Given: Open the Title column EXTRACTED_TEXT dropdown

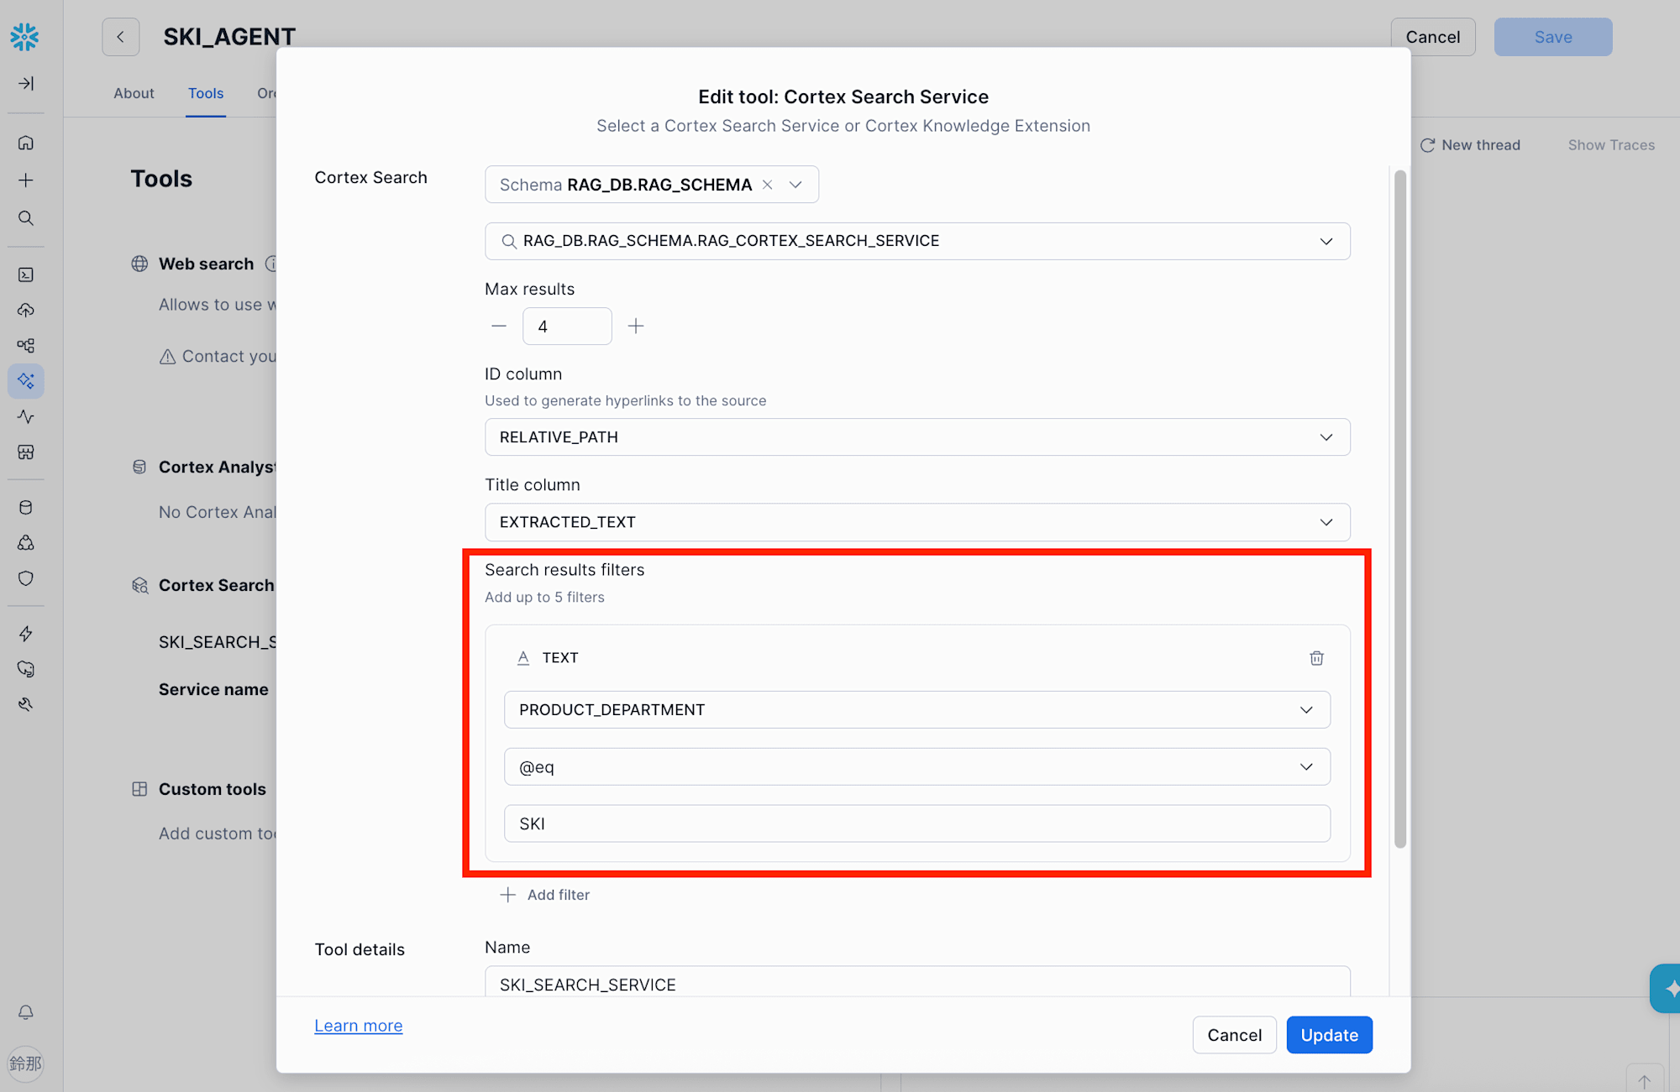Looking at the screenshot, I should point(916,522).
